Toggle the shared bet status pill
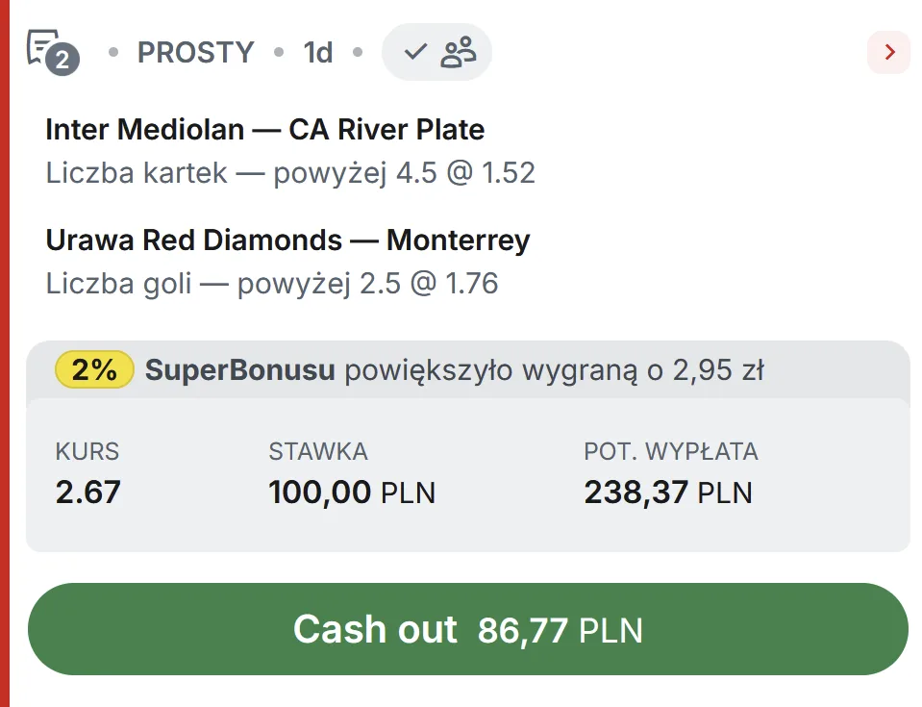The image size is (922, 707). click(x=436, y=52)
